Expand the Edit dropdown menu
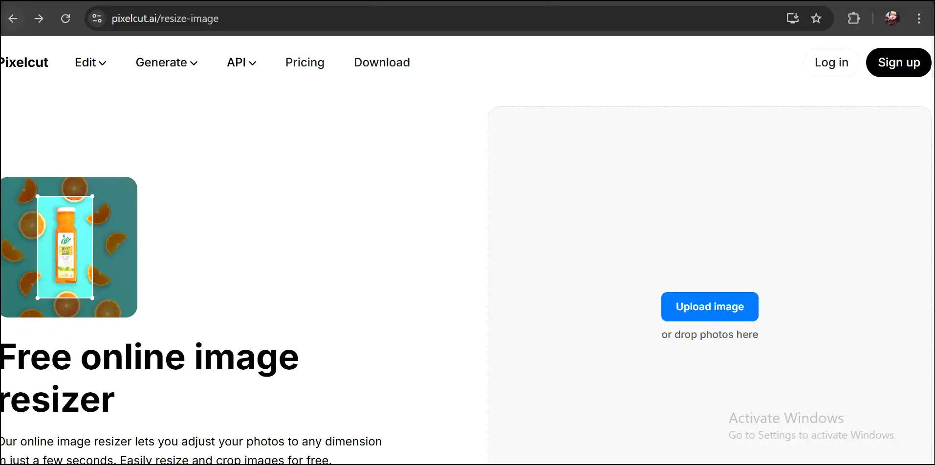935x465 pixels. (90, 63)
